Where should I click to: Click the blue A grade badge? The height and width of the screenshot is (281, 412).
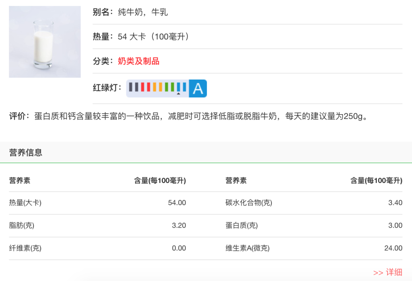198,88
